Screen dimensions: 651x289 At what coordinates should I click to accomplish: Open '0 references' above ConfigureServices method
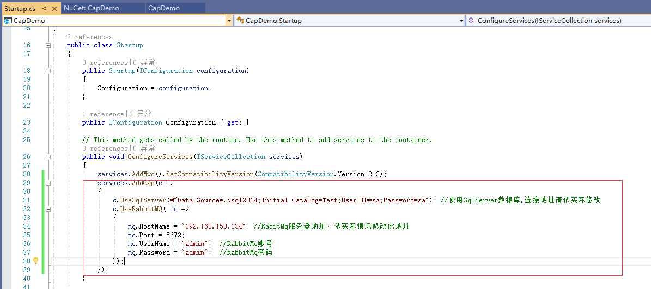105,149
